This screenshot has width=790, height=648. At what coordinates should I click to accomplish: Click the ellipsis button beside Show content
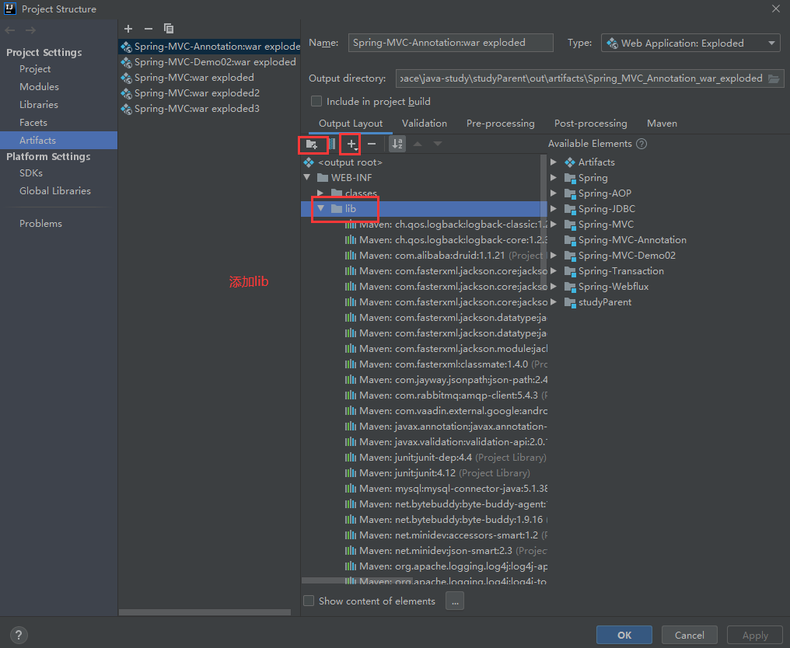455,601
